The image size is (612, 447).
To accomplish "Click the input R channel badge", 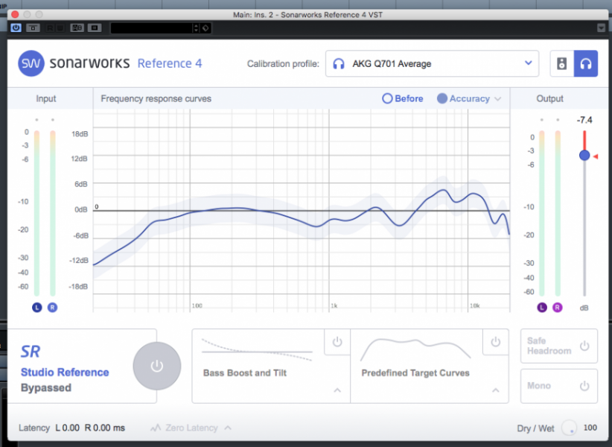I will coord(52,308).
